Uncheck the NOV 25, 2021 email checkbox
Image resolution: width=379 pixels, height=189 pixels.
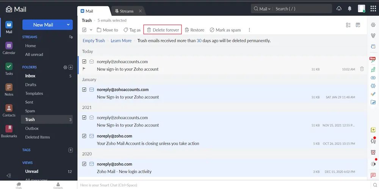[x=84, y=118]
